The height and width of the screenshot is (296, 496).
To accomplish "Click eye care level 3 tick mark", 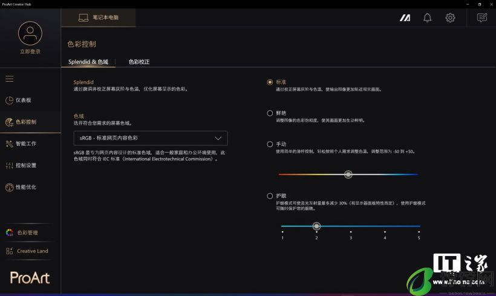I will [x=350, y=232].
